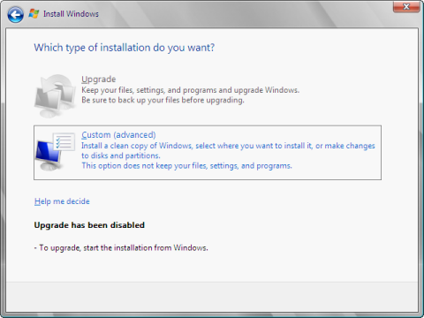Click "Be sure to back up your files" line

coord(163,100)
